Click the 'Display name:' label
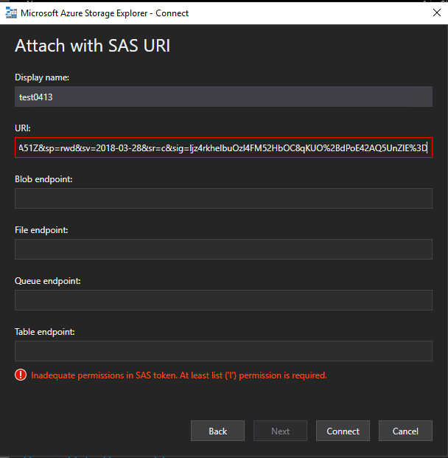Image resolution: width=448 pixels, height=458 pixels. [x=42, y=77]
